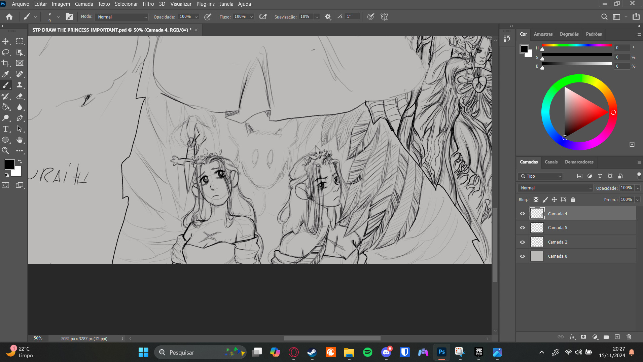Select the Move tool
The width and height of the screenshot is (643, 362).
pyautogui.click(x=6, y=41)
